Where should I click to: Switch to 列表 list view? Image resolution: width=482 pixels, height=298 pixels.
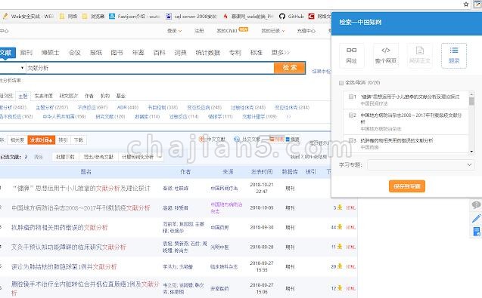pyautogui.click(x=277, y=140)
